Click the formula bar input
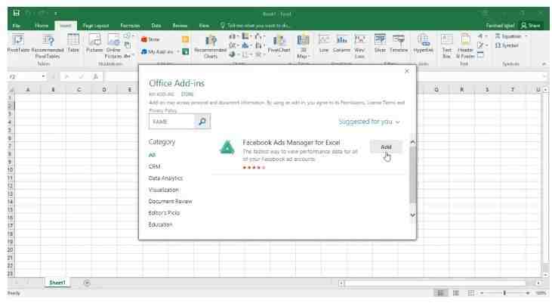552x303 pixels. point(324,76)
